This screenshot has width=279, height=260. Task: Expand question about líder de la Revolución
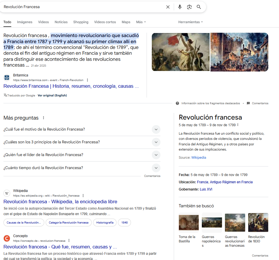click(x=156, y=155)
